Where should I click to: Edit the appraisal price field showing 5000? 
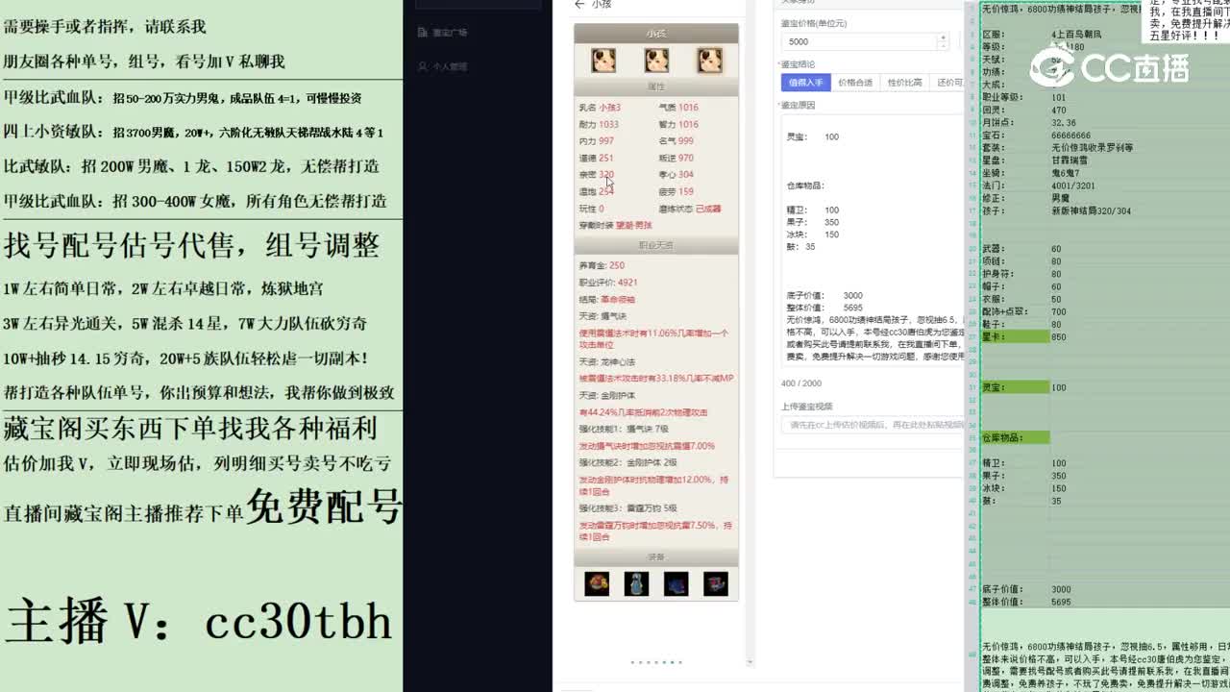click(x=857, y=41)
